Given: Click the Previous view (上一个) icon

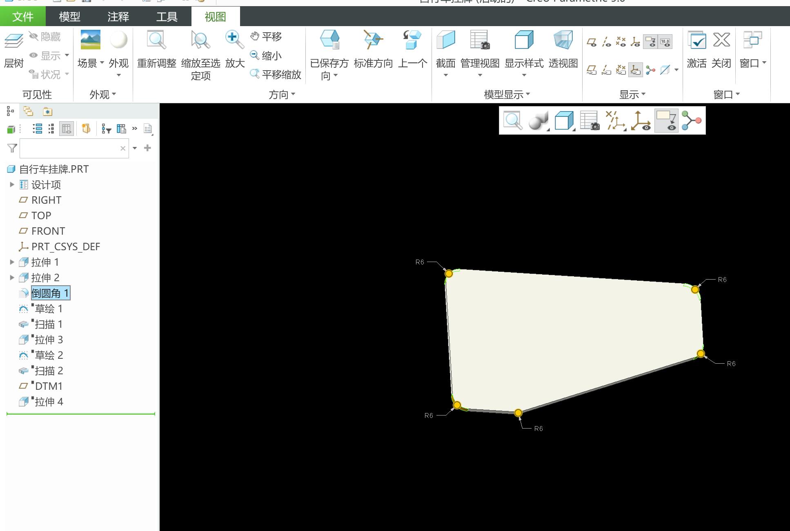Looking at the screenshot, I should [x=412, y=40].
